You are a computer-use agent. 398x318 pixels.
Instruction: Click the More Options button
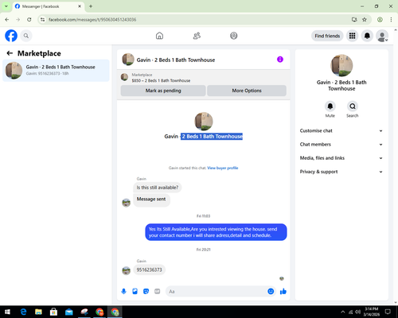tap(247, 91)
